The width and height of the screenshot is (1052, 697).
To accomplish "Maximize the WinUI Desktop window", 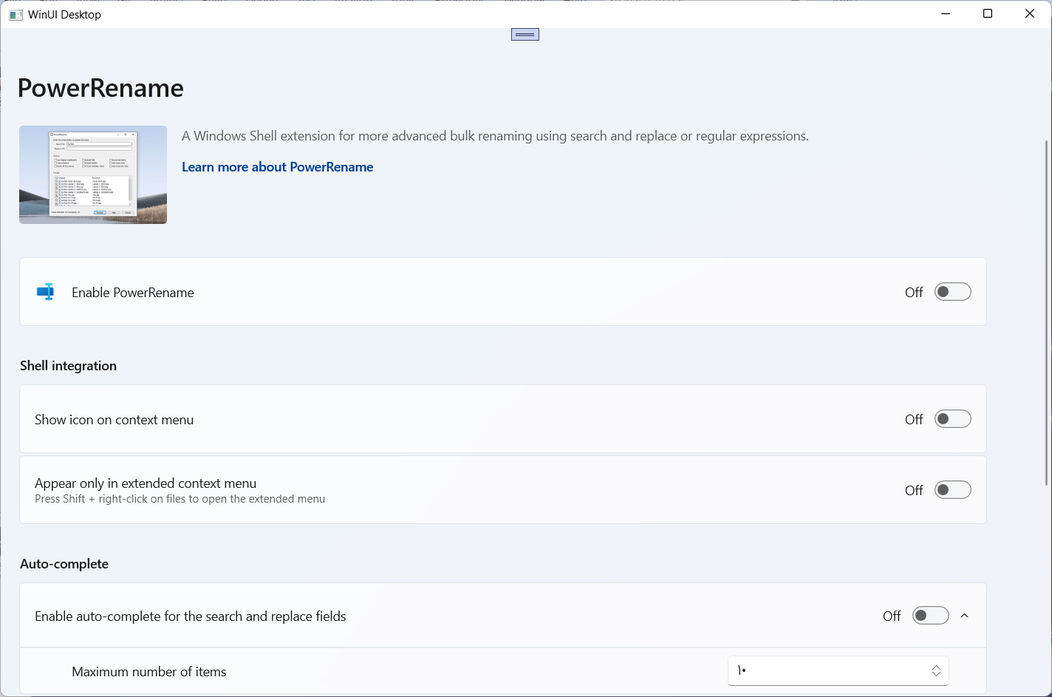I will [x=988, y=14].
